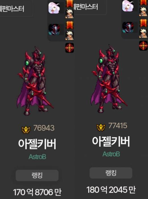Click the pink-haired avatar icon in the 77415 card
Image resolution: width=148 pixels, height=199 pixels.
pyautogui.click(x=128, y=6)
